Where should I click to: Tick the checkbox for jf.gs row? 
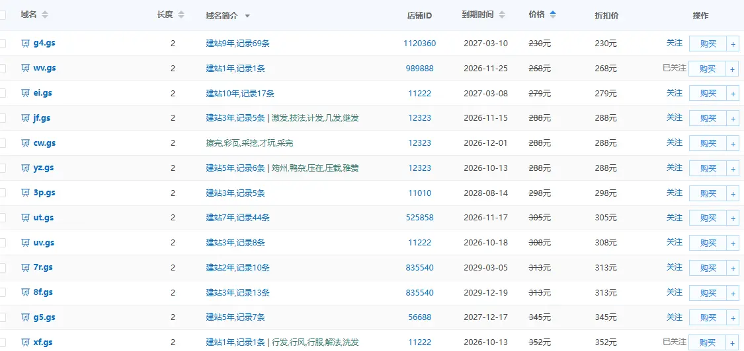pos(2,118)
